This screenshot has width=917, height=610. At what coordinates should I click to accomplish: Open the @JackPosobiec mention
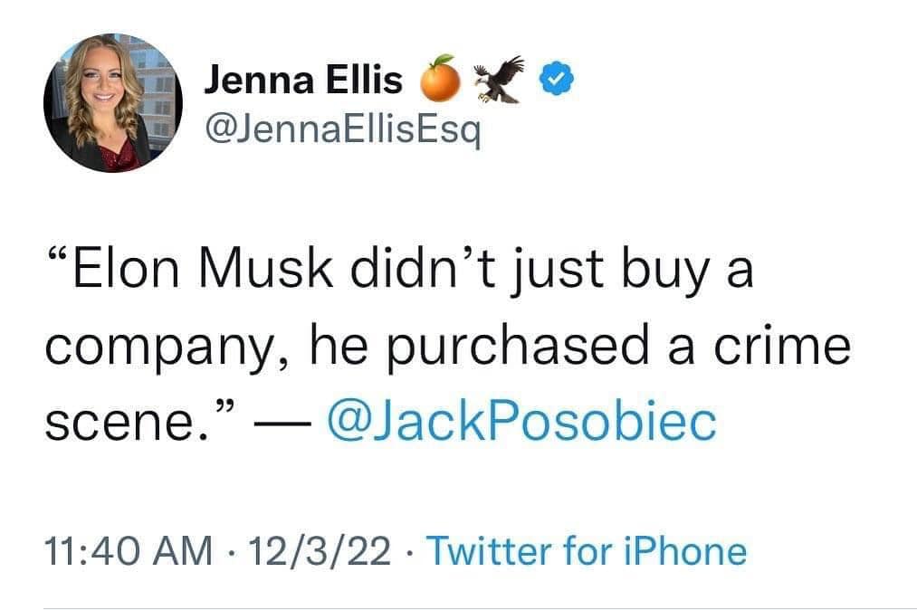tap(523, 422)
